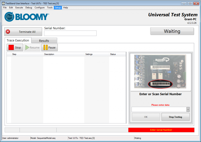Open the Tools menu

pyautogui.click(x=50, y=8)
